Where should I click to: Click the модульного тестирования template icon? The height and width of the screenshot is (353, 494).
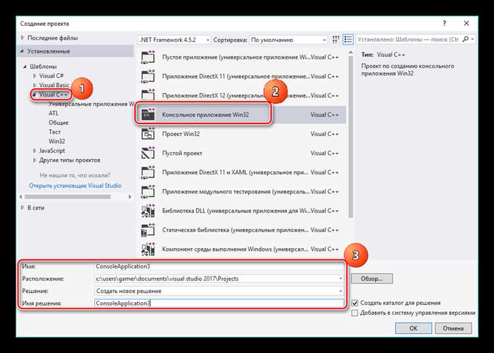coord(148,191)
